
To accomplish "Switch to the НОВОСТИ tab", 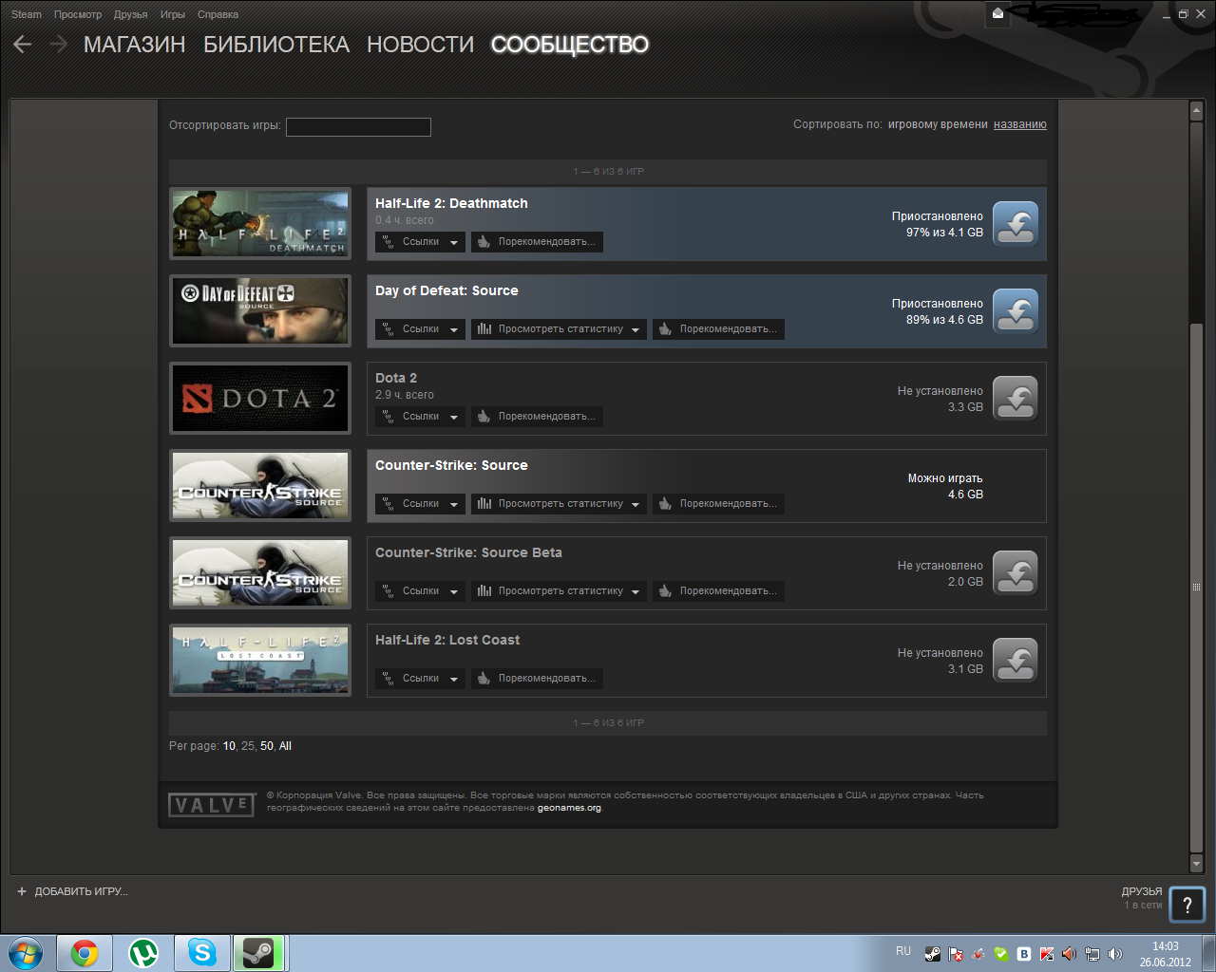I will (420, 45).
